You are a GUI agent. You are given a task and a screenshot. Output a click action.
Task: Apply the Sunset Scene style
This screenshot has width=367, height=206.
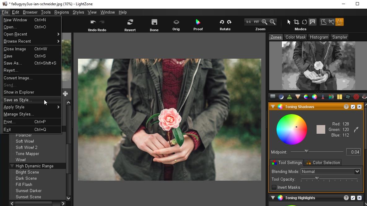click(x=28, y=197)
